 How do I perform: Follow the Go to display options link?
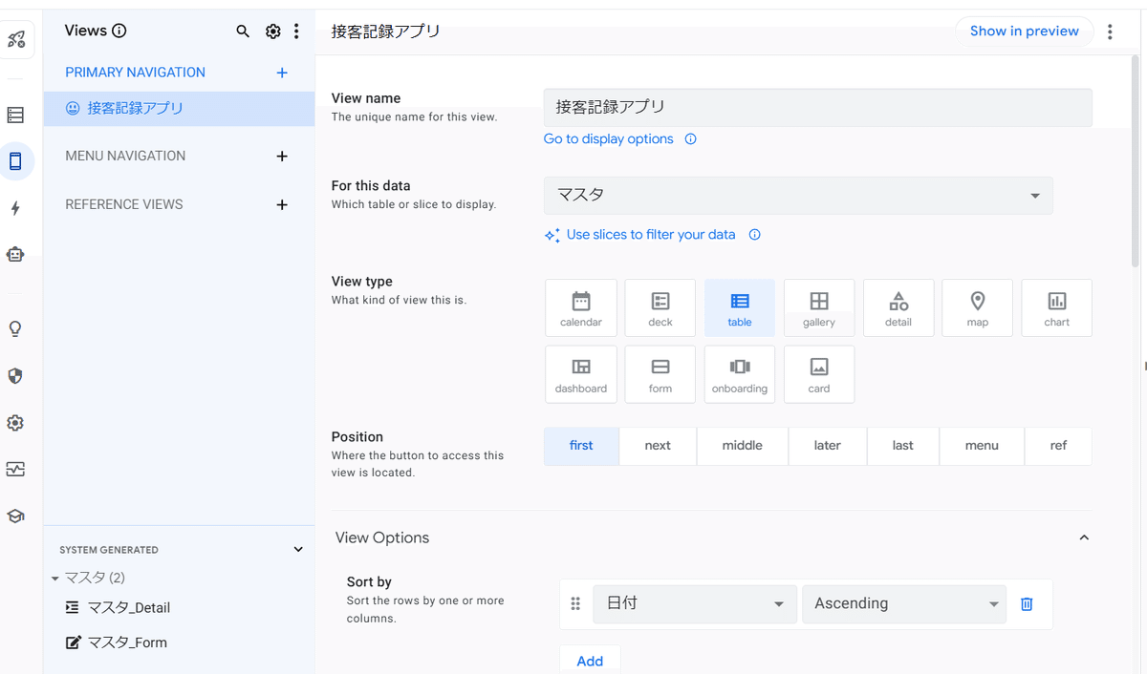tap(609, 139)
